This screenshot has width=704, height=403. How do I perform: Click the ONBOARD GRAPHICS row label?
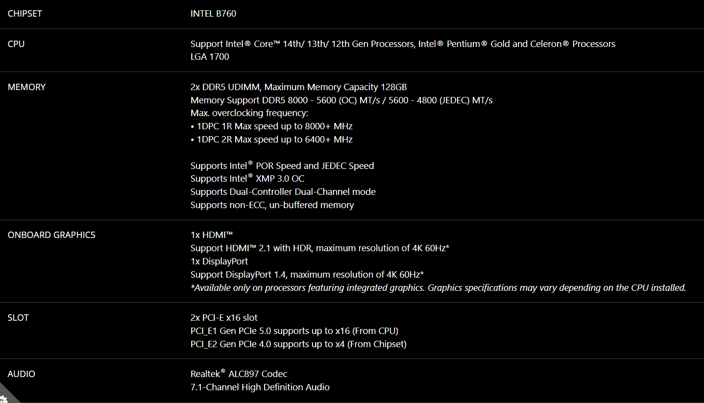click(51, 235)
